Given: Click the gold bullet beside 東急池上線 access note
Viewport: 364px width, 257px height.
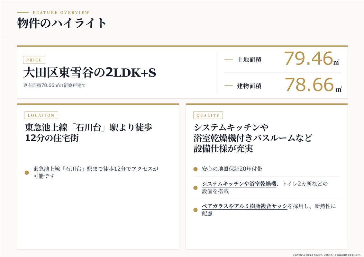Looking at the screenshot, I should pos(27,173).
